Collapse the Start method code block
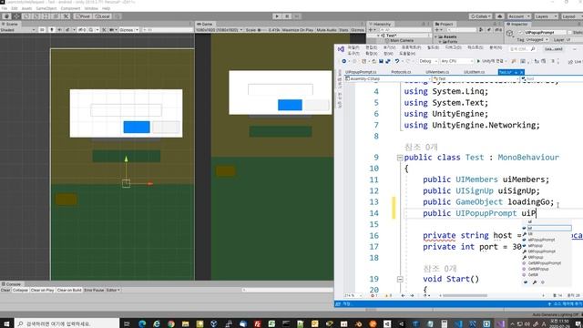Viewport: 583px width, 328px height. [x=400, y=280]
